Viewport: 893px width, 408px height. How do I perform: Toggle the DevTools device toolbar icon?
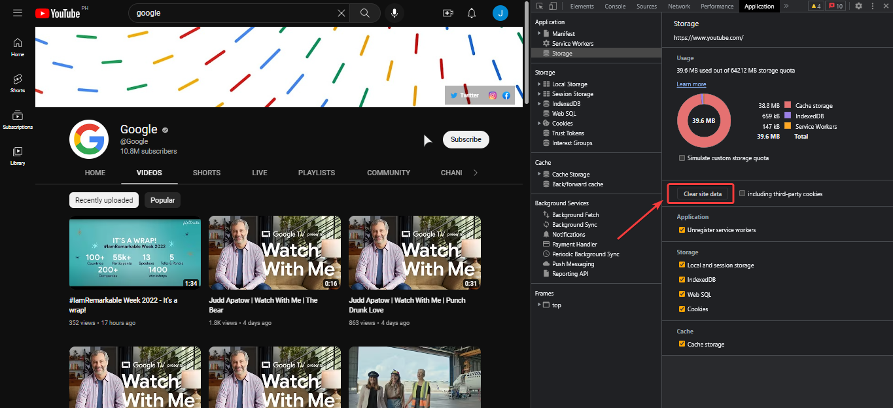[x=553, y=6]
